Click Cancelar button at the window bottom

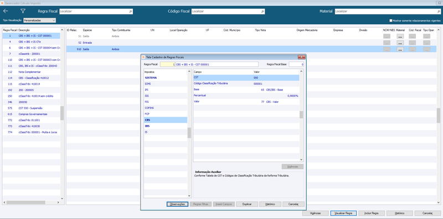tap(427, 213)
